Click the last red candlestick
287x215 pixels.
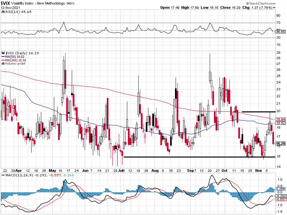coord(273,138)
